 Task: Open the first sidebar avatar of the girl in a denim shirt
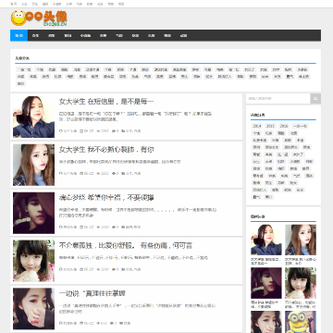266,240
